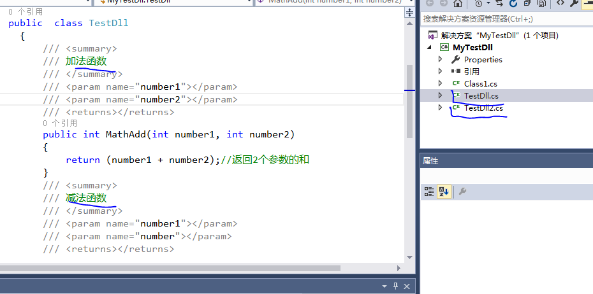Click the "0 个引用" CodeLens above class TestDll
The width and height of the screenshot is (593, 294).
tap(26, 11)
